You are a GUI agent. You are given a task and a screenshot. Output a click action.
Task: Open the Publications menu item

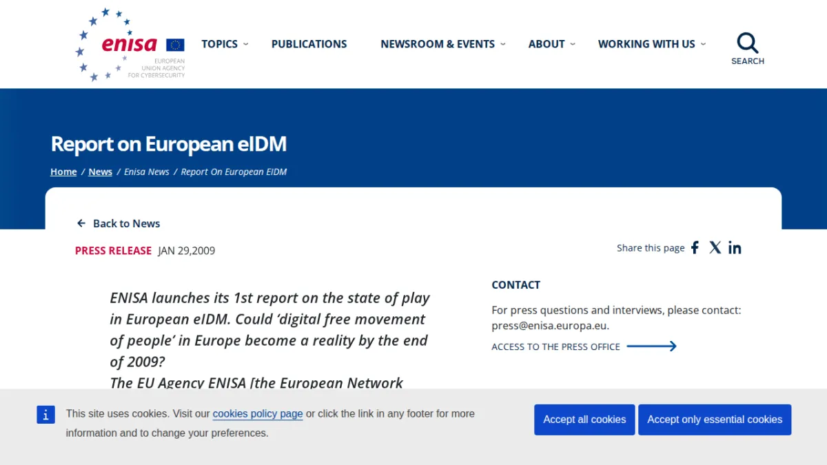pos(309,44)
